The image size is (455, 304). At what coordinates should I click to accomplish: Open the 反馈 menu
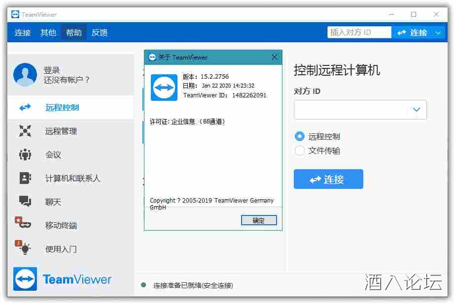pyautogui.click(x=100, y=32)
